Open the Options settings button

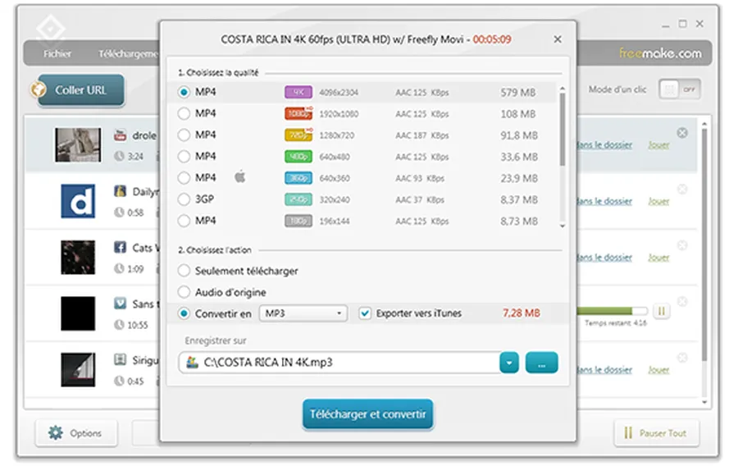76,433
